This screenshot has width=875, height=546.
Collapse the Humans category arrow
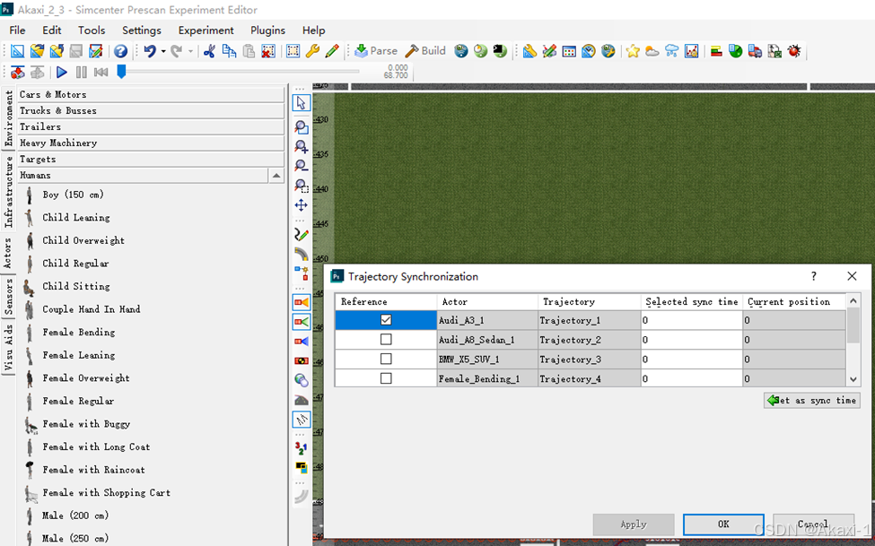pos(276,175)
